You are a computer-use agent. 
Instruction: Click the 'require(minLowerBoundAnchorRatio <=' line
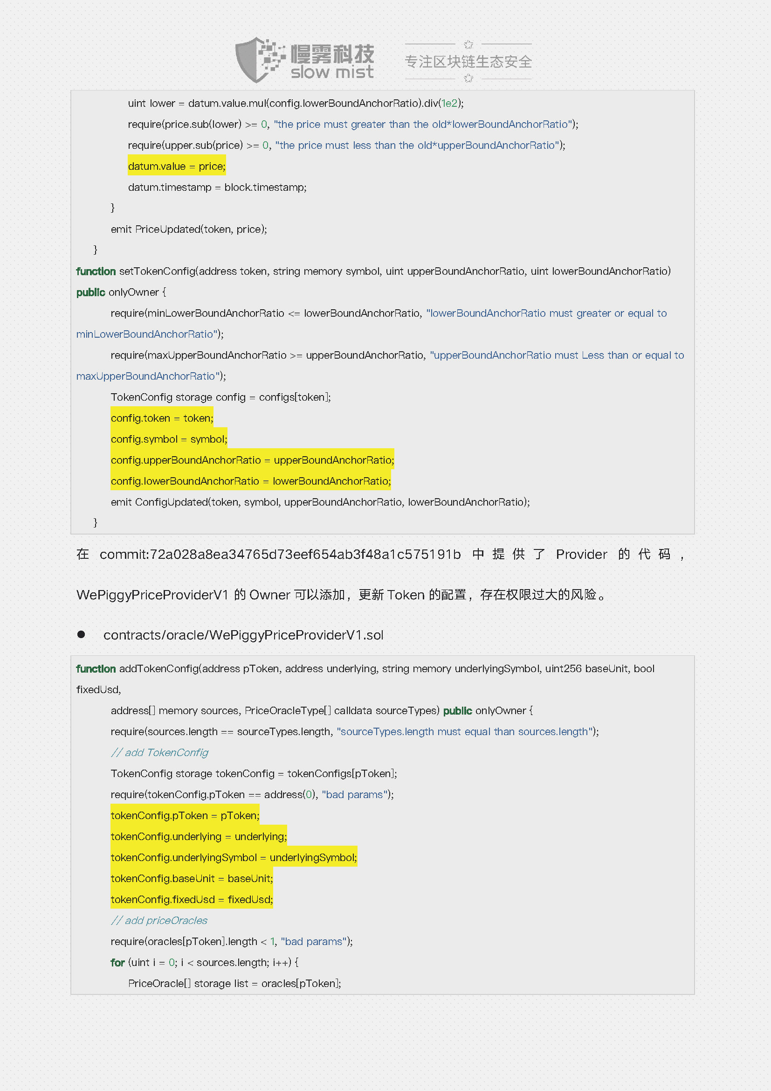[389, 313]
